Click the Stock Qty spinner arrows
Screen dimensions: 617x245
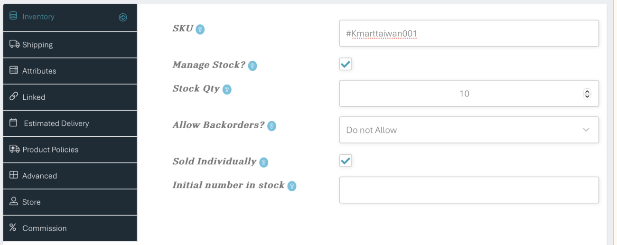click(x=587, y=94)
